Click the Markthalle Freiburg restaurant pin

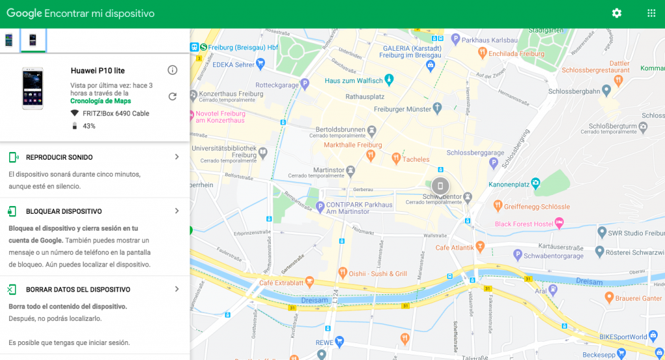(x=371, y=155)
